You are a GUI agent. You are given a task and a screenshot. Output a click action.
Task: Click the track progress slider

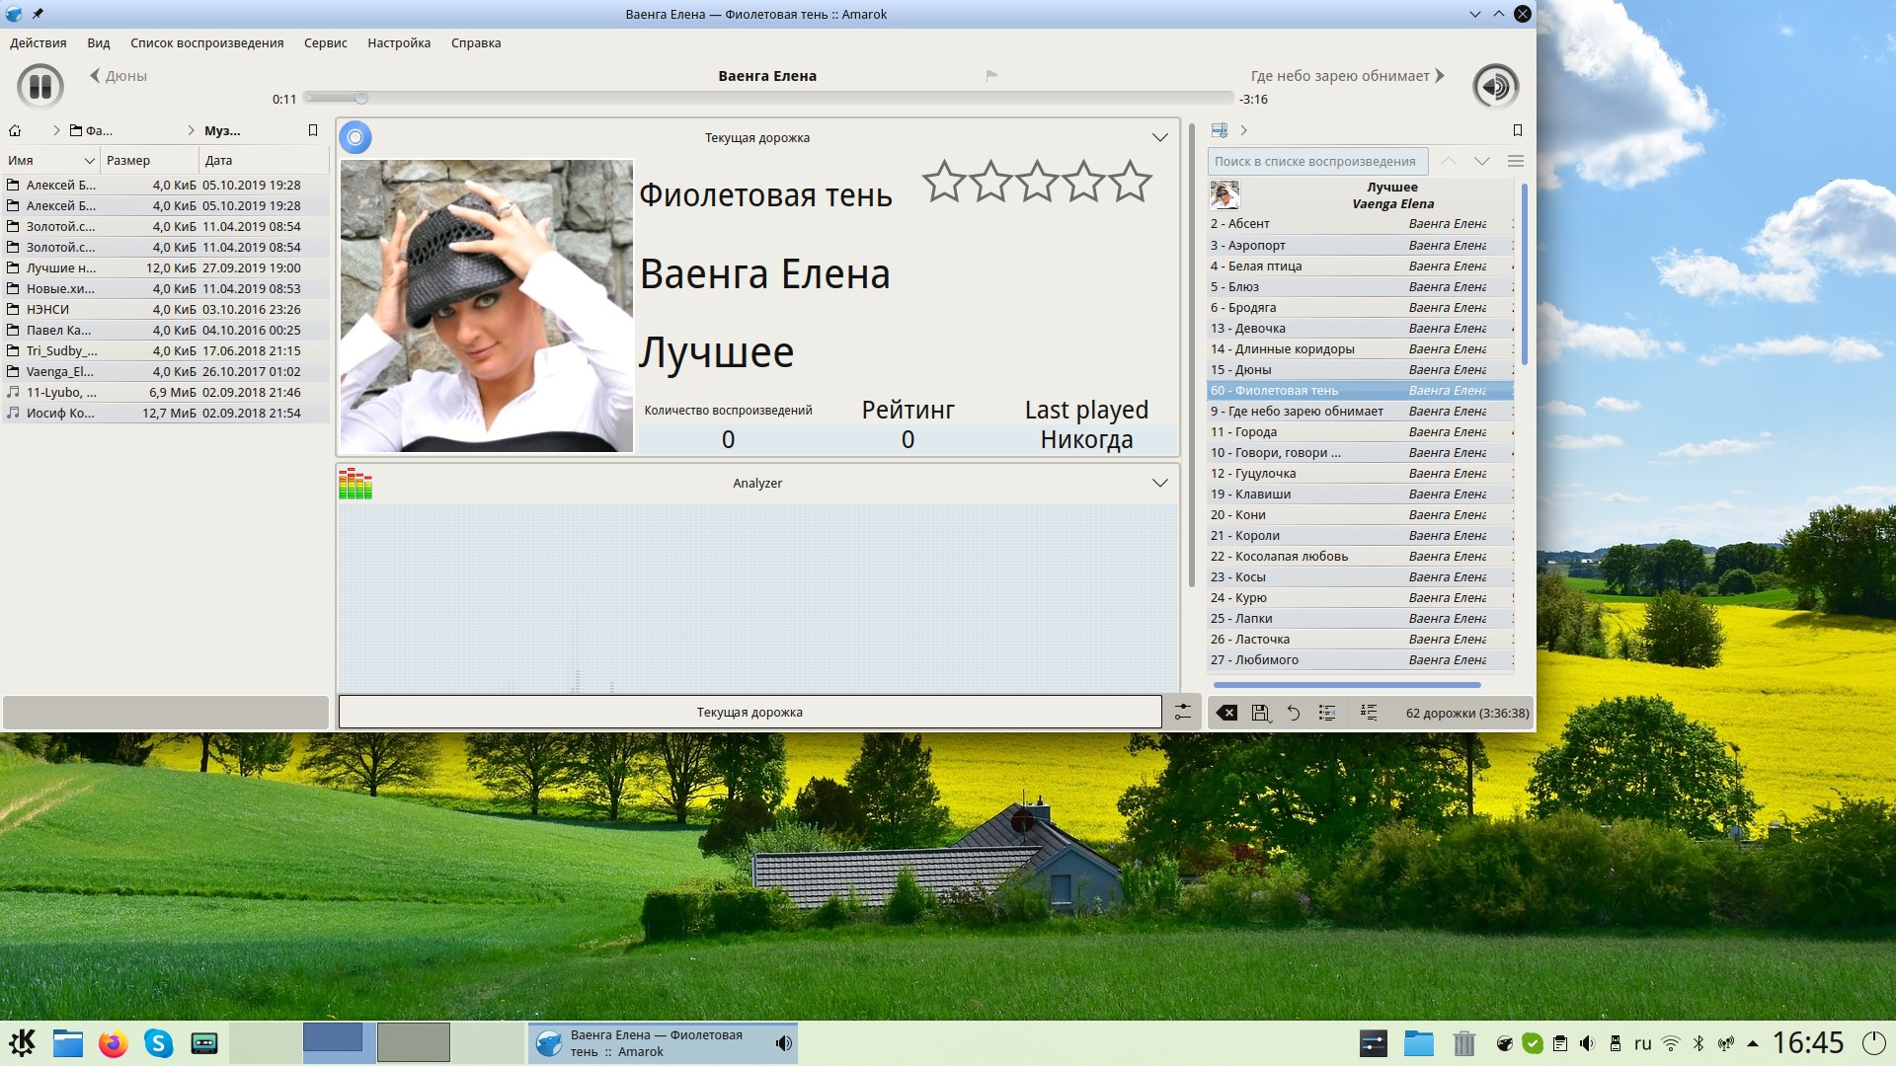tap(770, 98)
